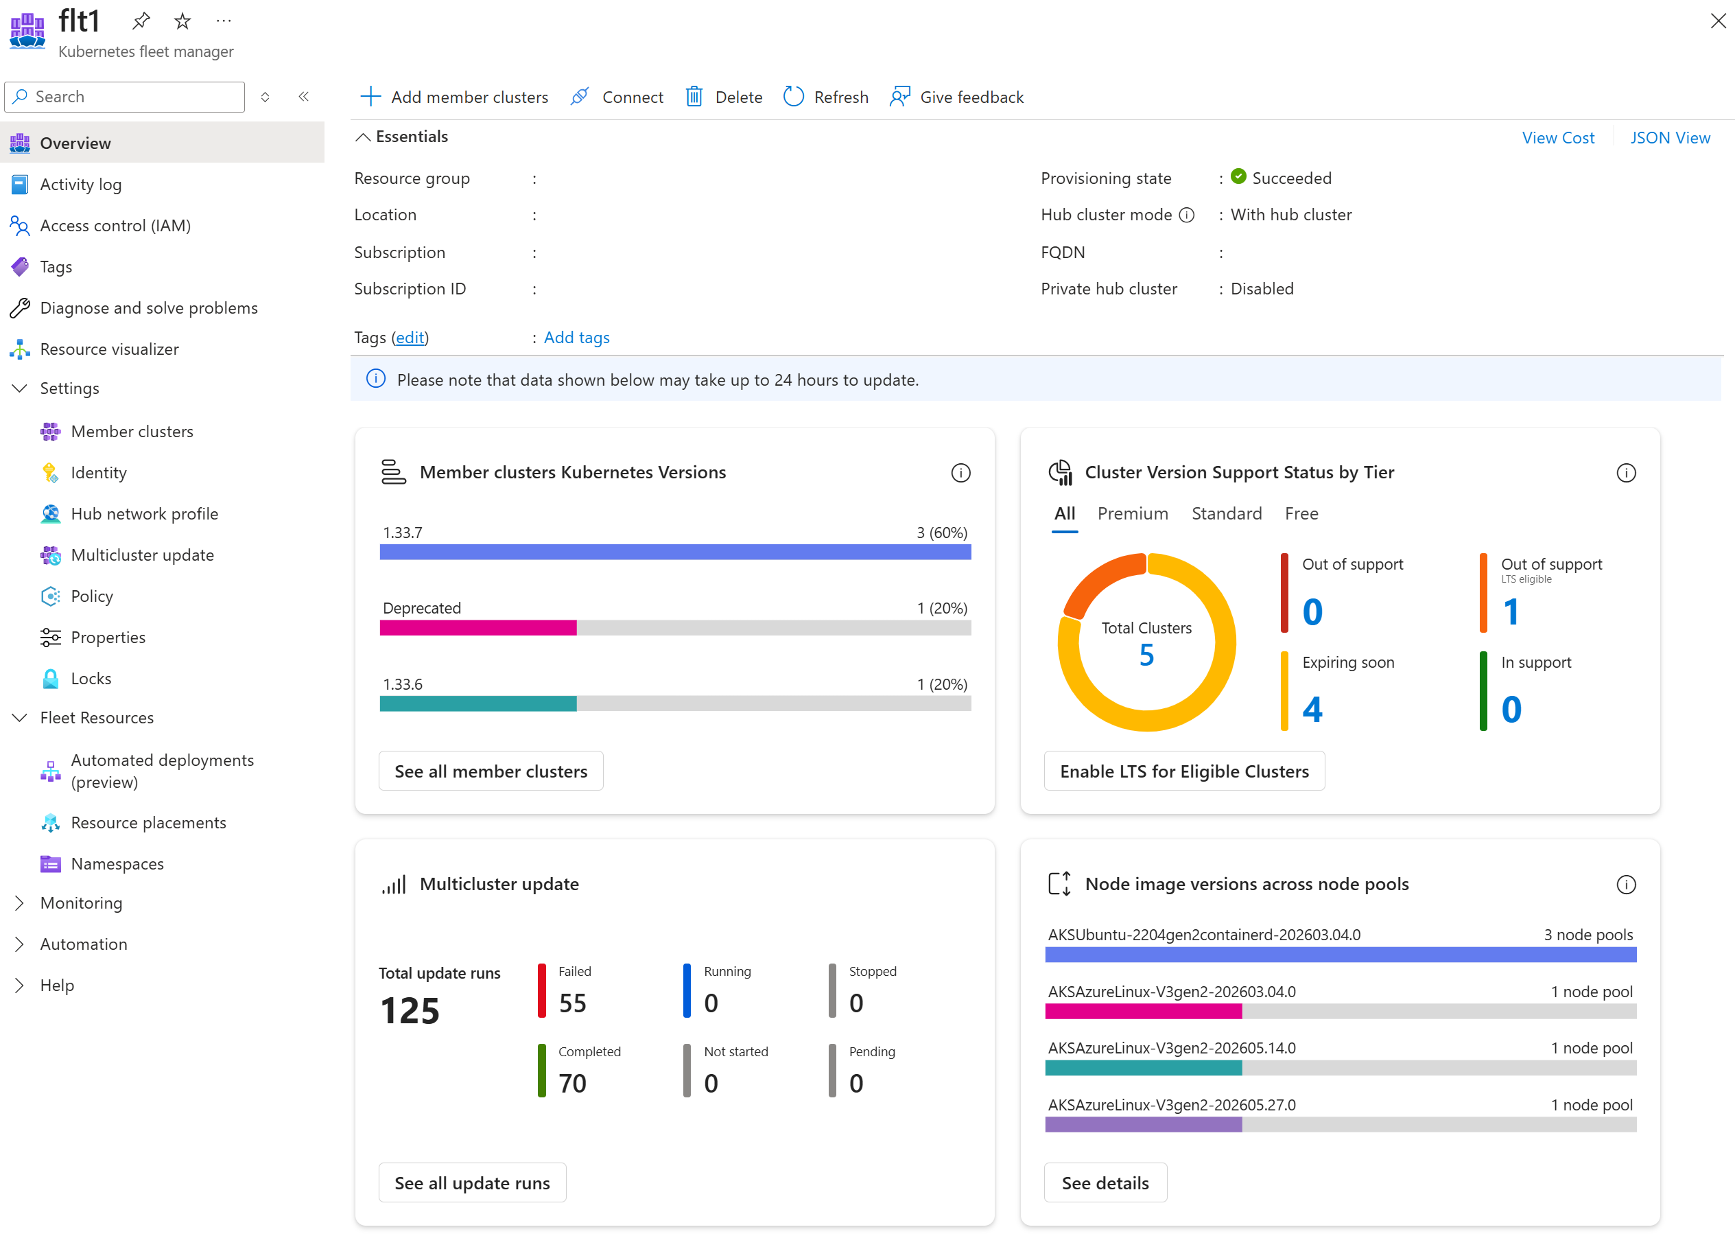
Task: Collapse the Essentials section
Action: click(364, 137)
